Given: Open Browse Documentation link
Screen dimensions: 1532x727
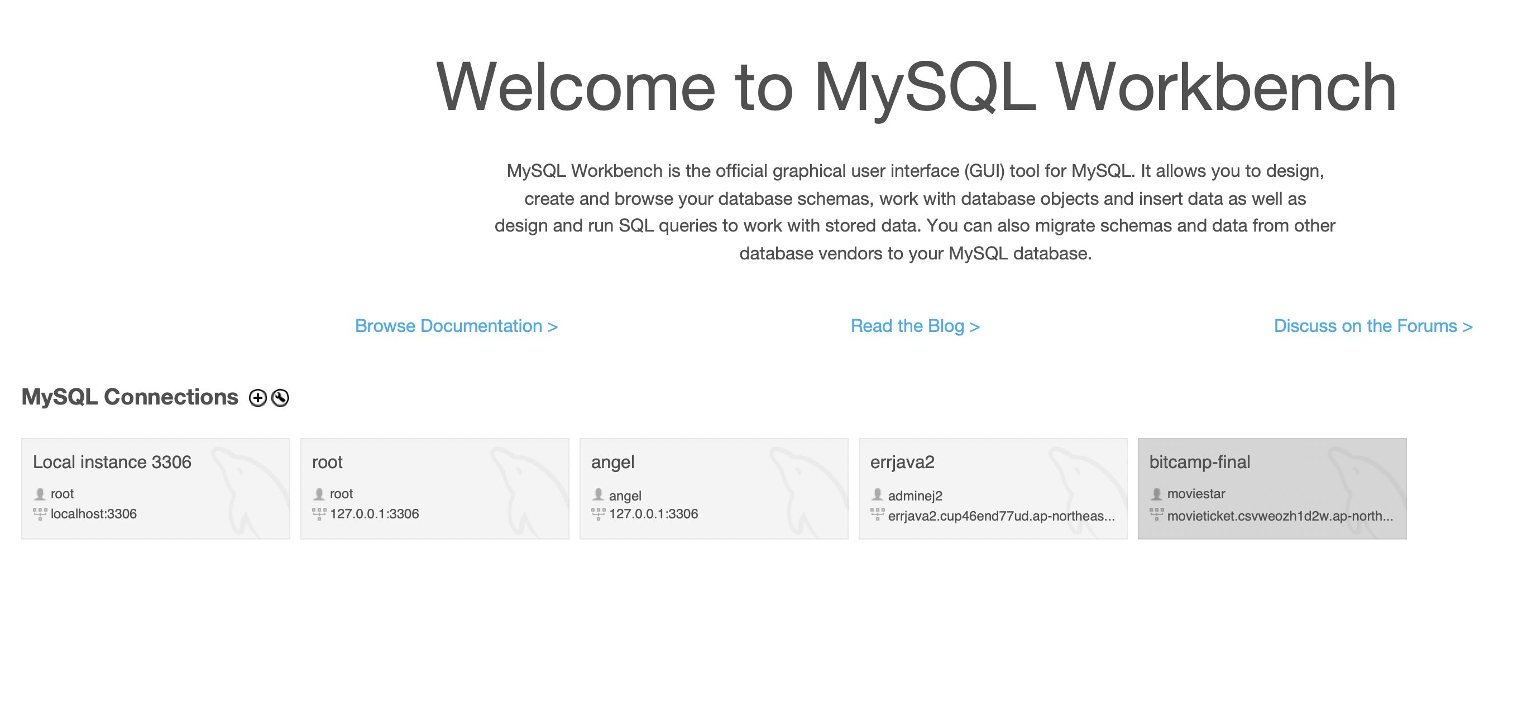Looking at the screenshot, I should 456,326.
